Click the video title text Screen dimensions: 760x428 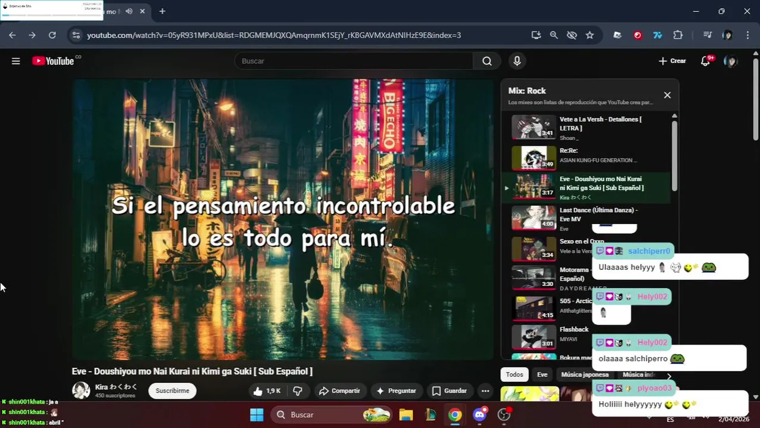tap(192, 372)
